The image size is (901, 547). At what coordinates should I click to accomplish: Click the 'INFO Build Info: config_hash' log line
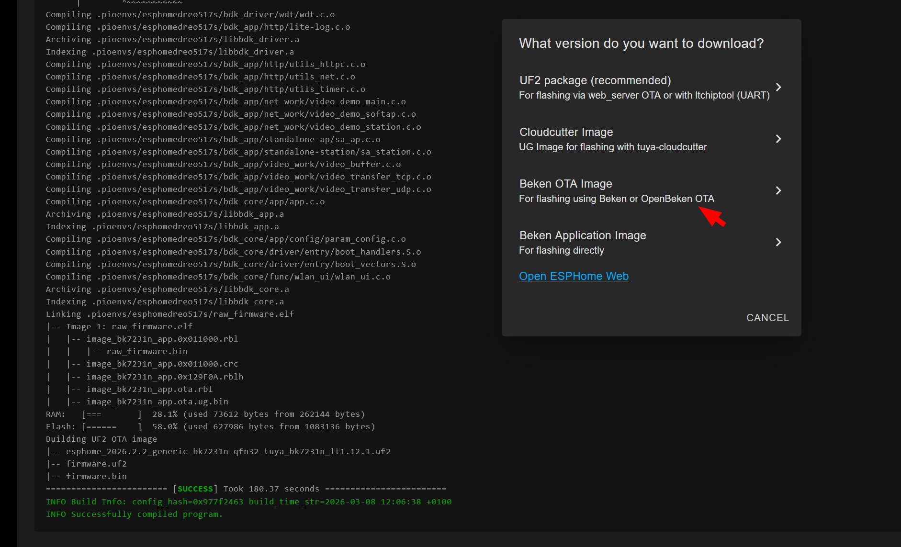249,502
